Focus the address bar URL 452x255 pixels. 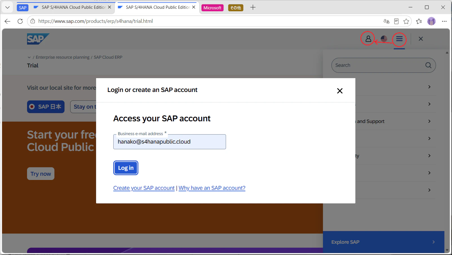point(96,21)
